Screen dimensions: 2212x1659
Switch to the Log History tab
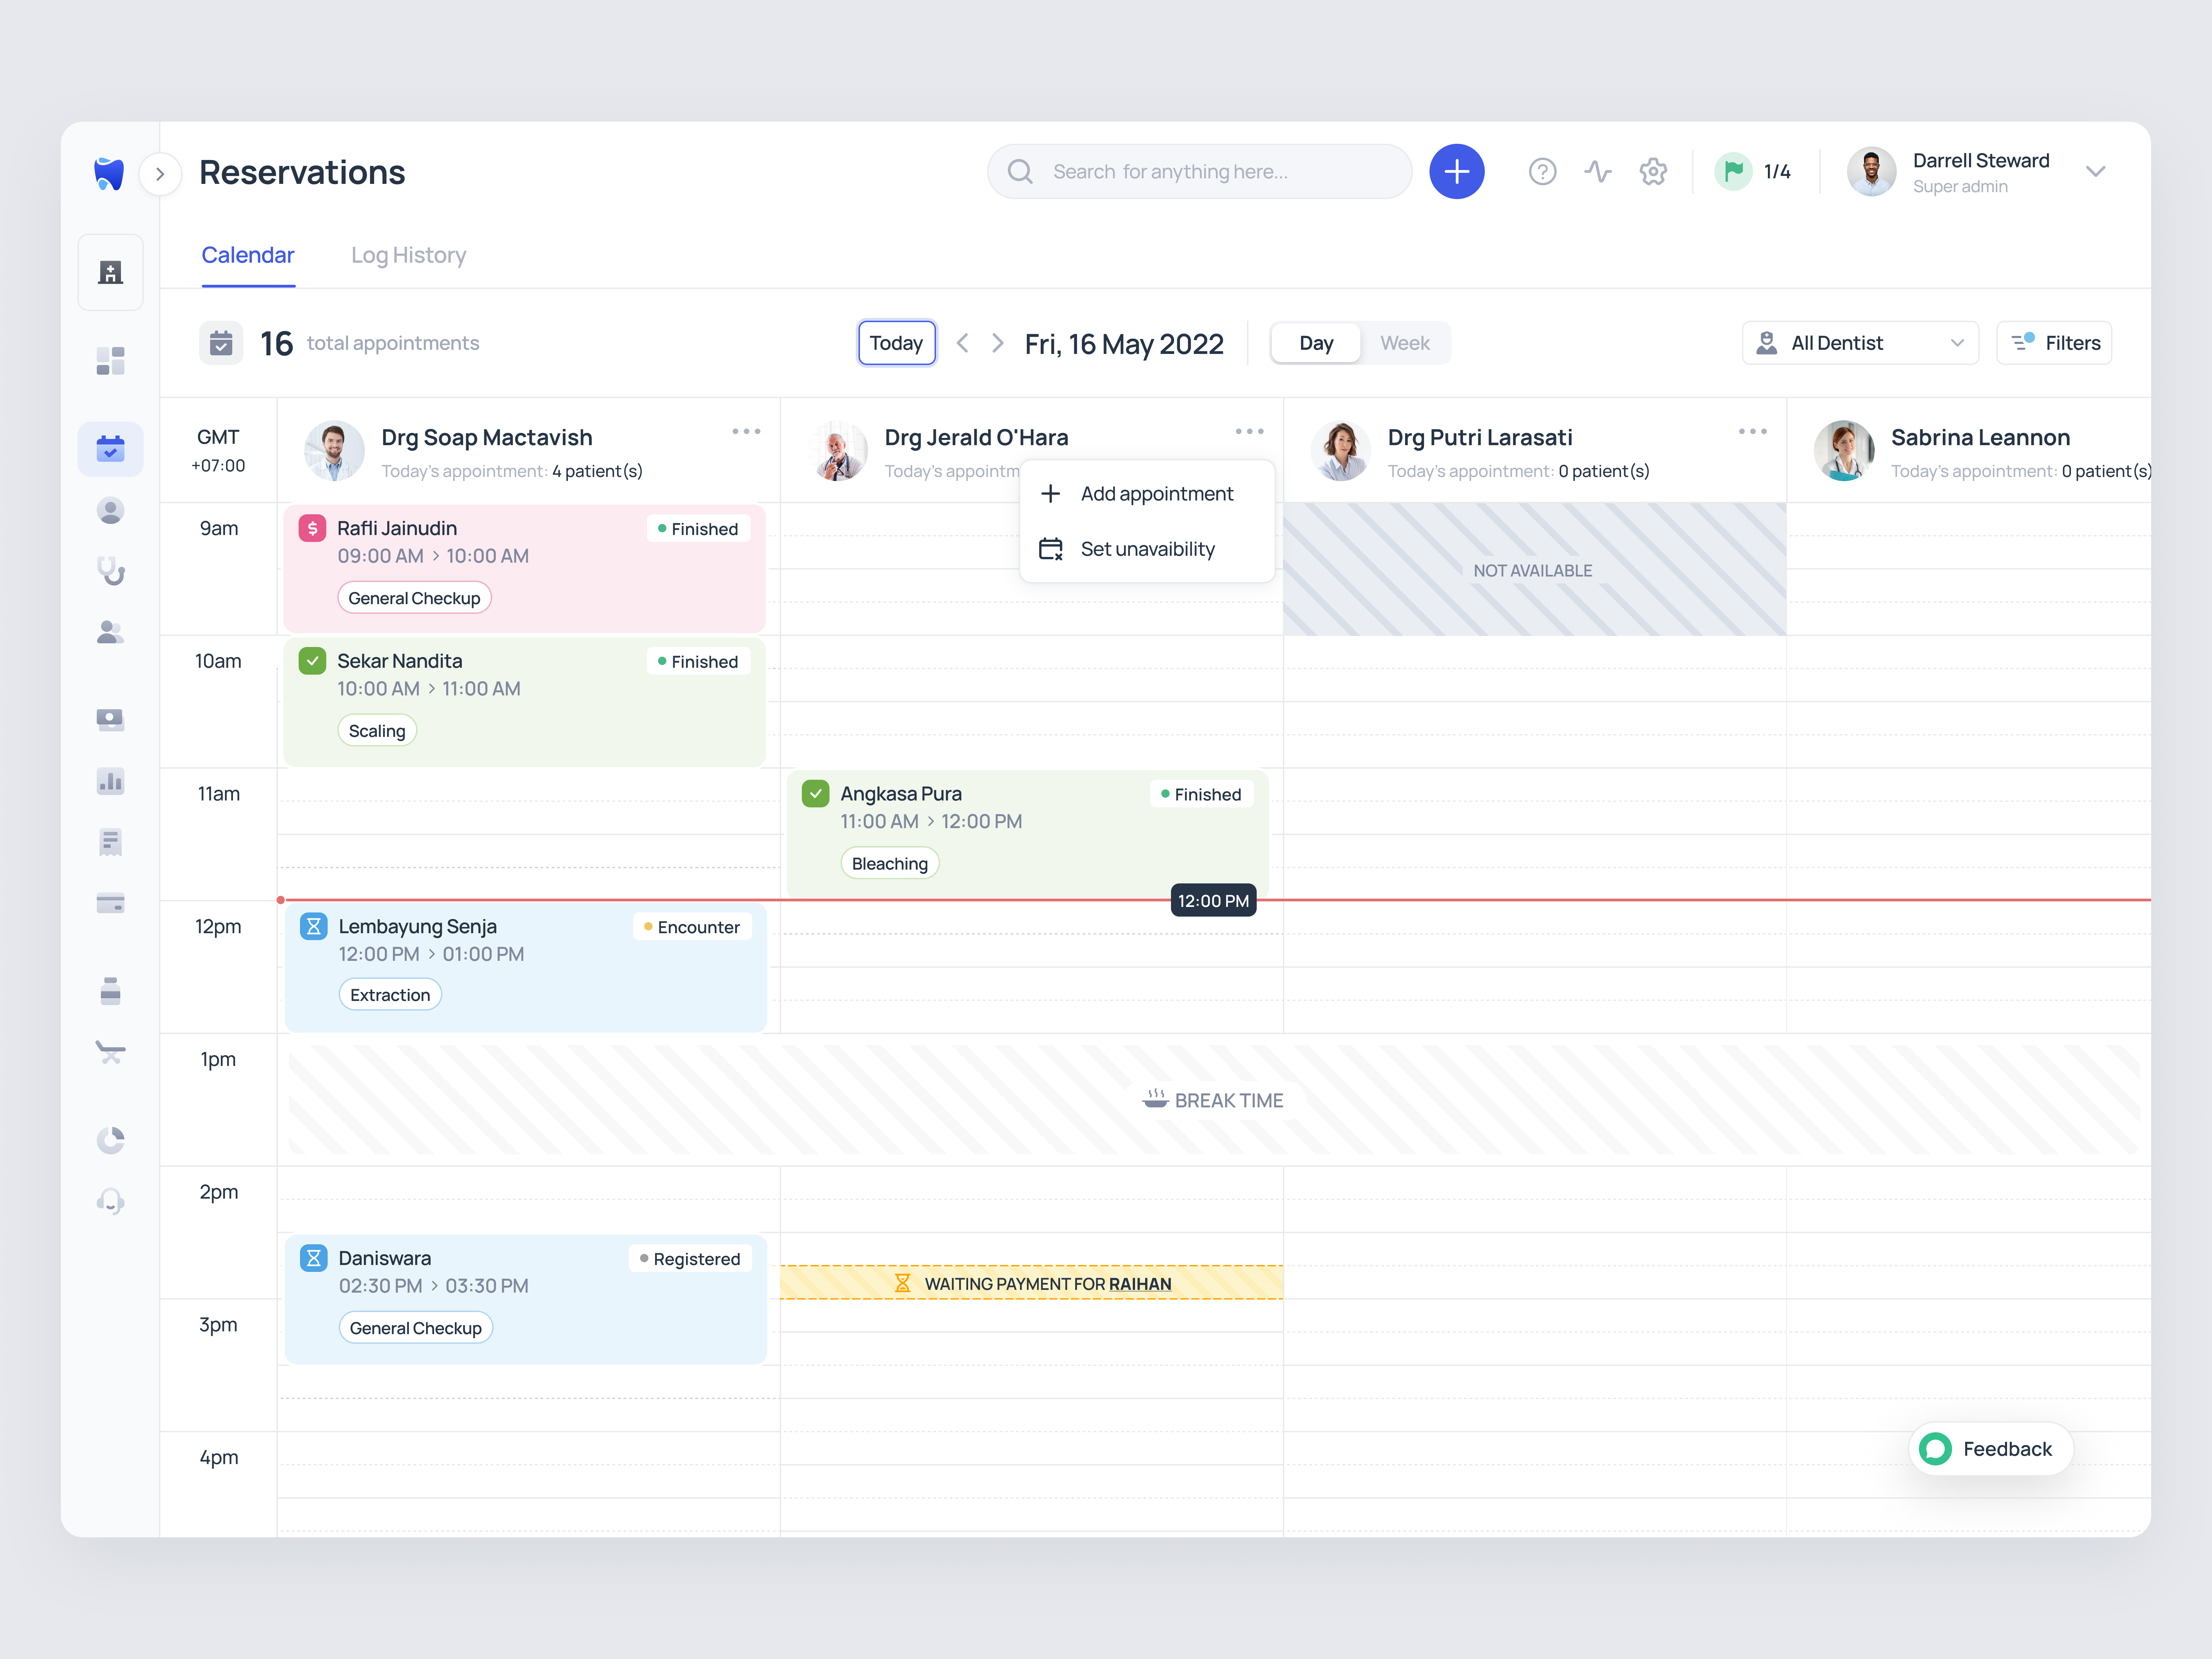tap(408, 255)
